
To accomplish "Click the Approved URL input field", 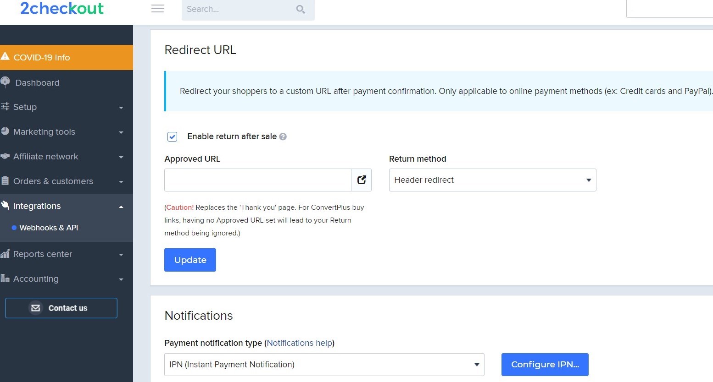I will click(x=257, y=180).
